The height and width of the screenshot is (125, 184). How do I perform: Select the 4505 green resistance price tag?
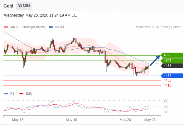pyautogui.click(x=172, y=61)
